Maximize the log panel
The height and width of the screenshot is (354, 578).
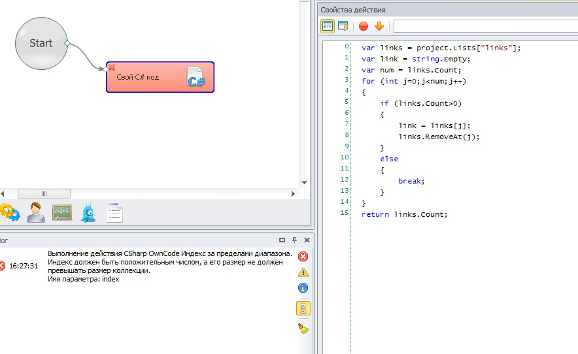click(x=282, y=240)
